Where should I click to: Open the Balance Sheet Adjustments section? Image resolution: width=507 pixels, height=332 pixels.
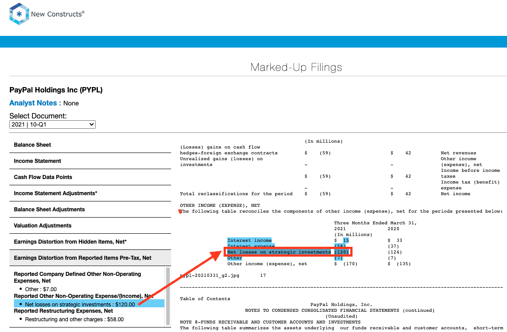(90, 209)
